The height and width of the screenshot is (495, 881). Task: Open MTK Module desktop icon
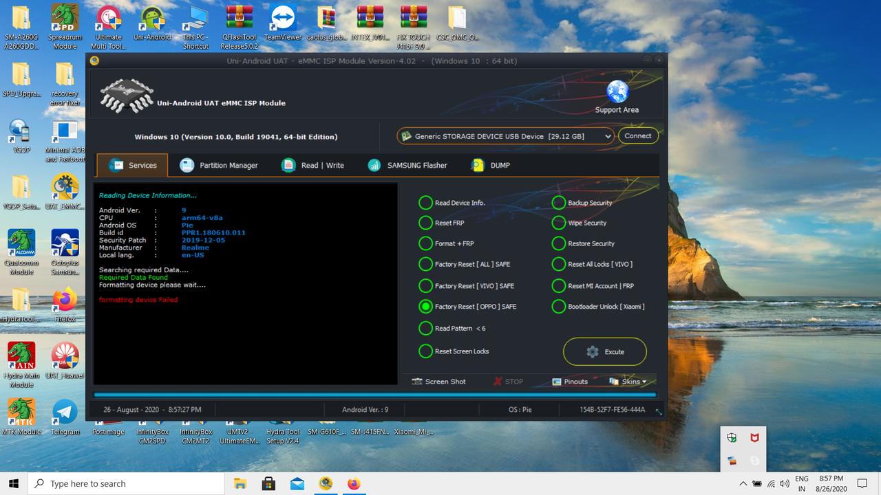point(21,417)
